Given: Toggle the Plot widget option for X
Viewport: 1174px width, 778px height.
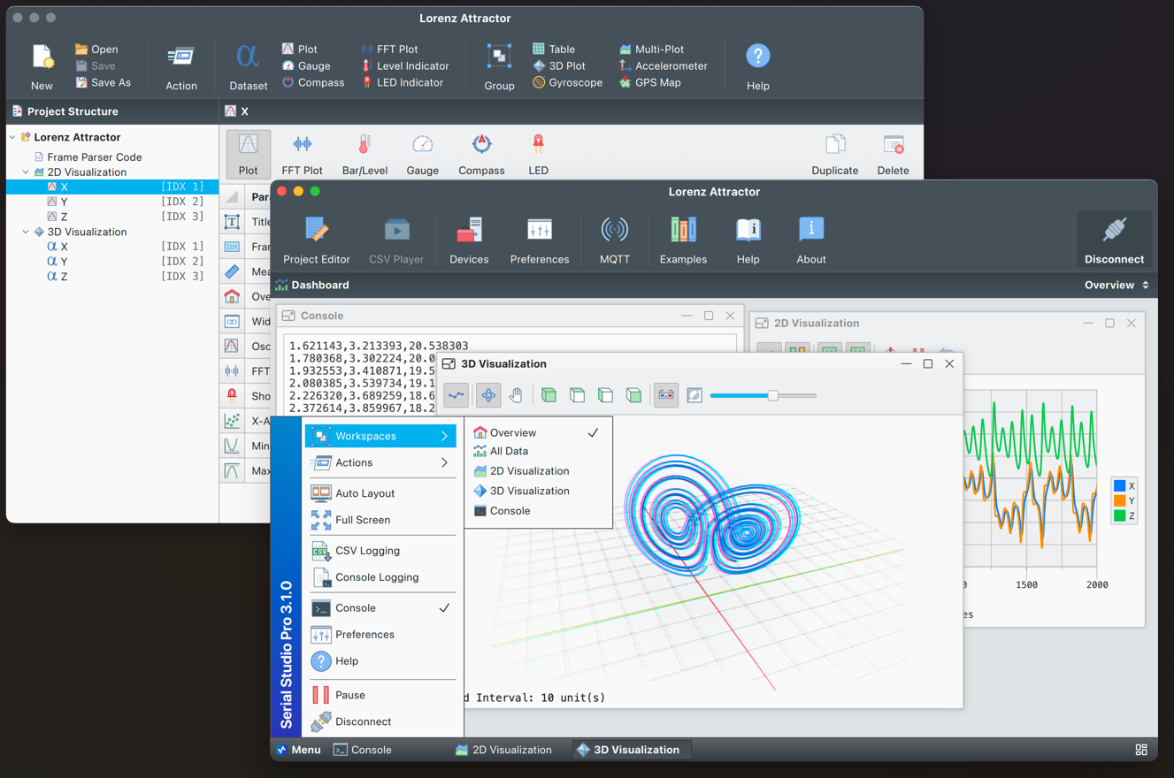Looking at the screenshot, I should point(248,153).
